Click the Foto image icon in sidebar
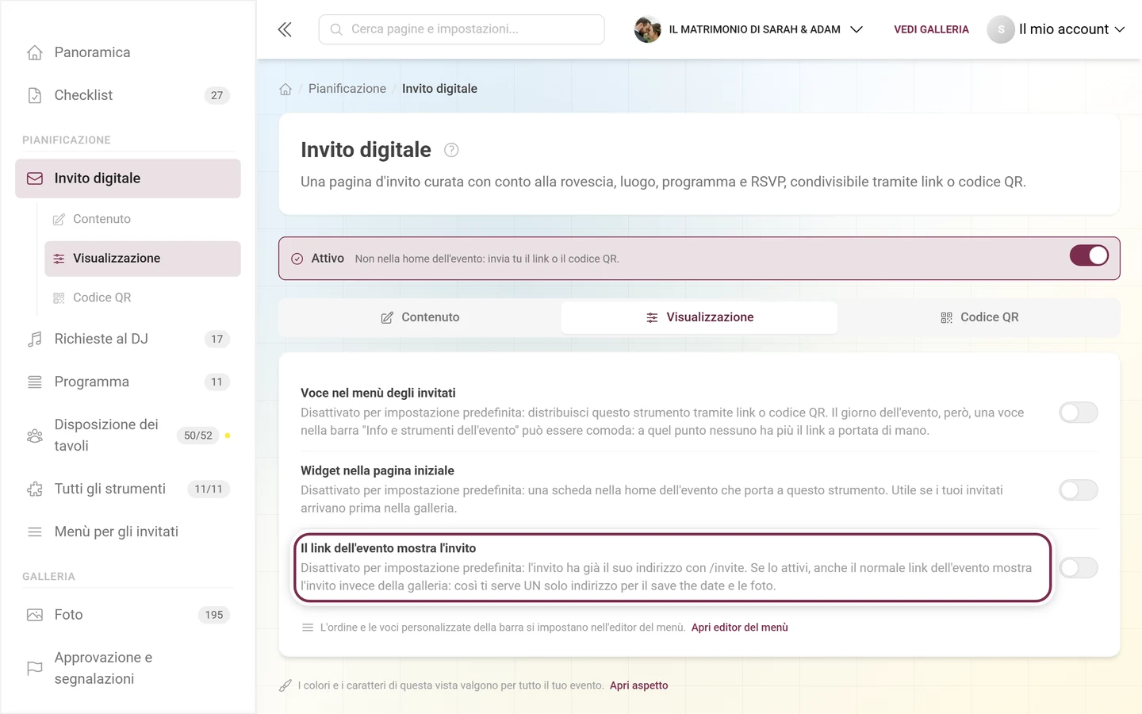Image resolution: width=1142 pixels, height=714 pixels. click(35, 615)
